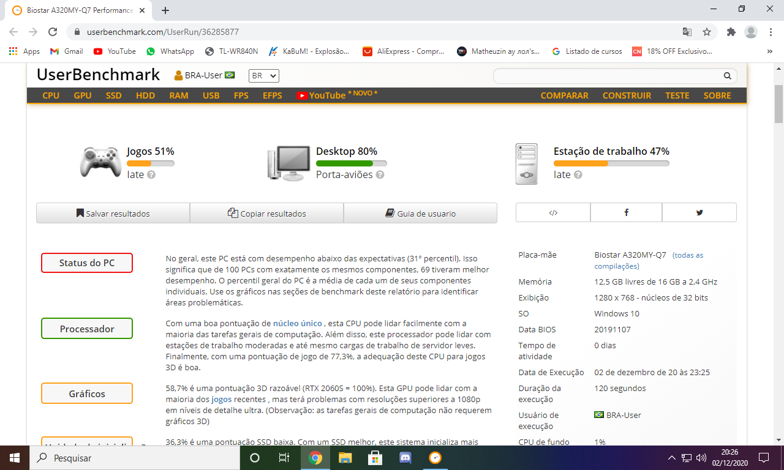784x470 pixels.
Task: Share results on Twitter
Action: tap(699, 213)
